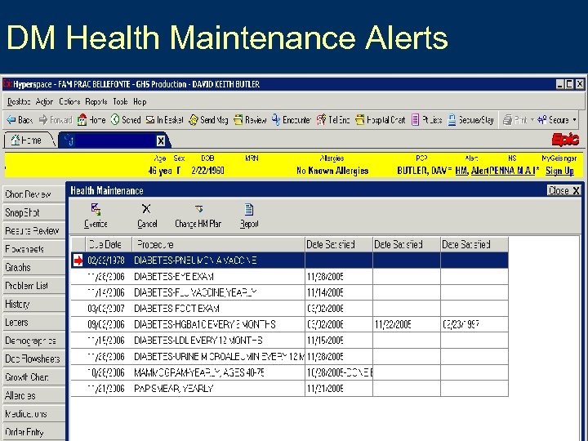The height and width of the screenshot is (441, 588).
Task: Start Encounter via stethoscope icon
Action: pos(276,119)
